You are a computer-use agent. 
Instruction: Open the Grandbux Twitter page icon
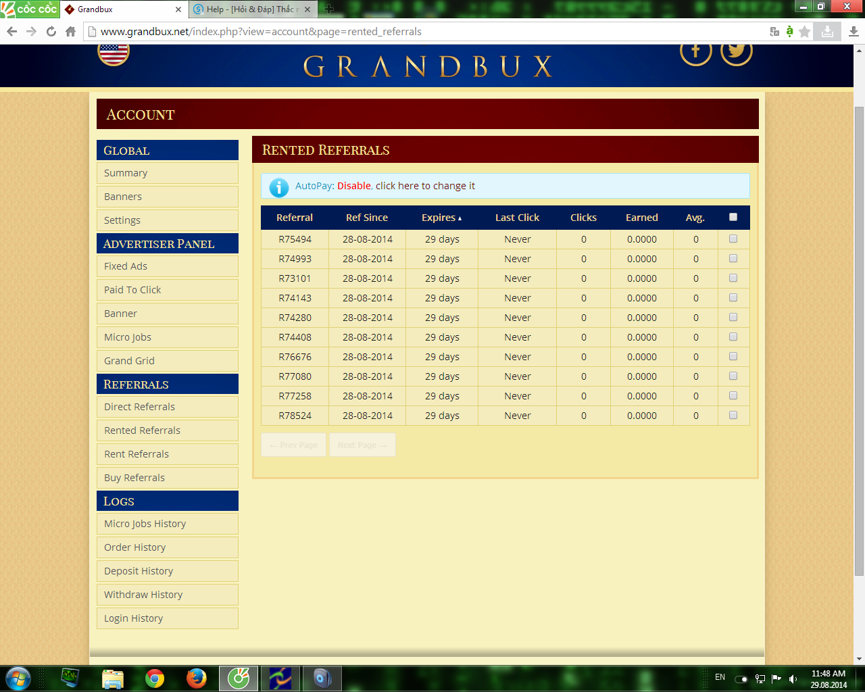(x=737, y=53)
